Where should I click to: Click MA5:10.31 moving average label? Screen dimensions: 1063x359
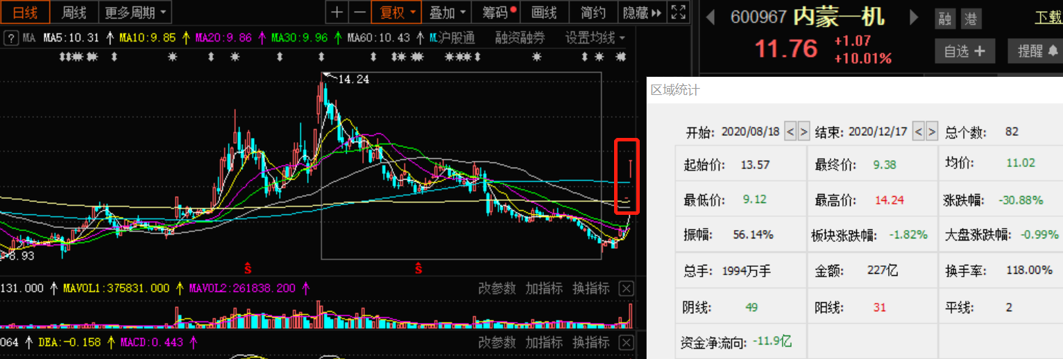[x=71, y=37]
